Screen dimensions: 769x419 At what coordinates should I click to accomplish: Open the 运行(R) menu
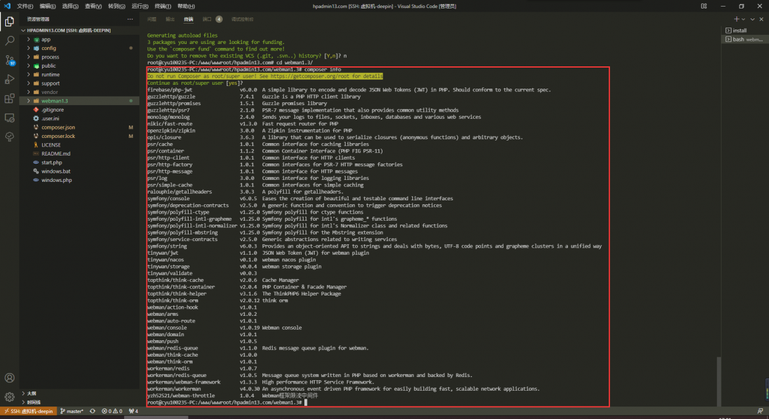[x=140, y=7]
